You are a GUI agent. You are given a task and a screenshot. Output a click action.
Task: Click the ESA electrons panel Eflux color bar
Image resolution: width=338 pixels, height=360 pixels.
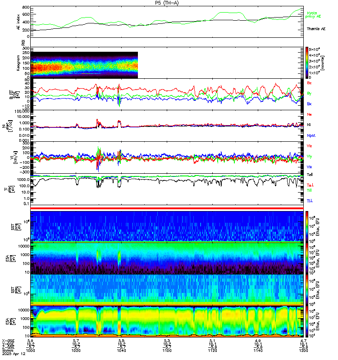pos(307,322)
